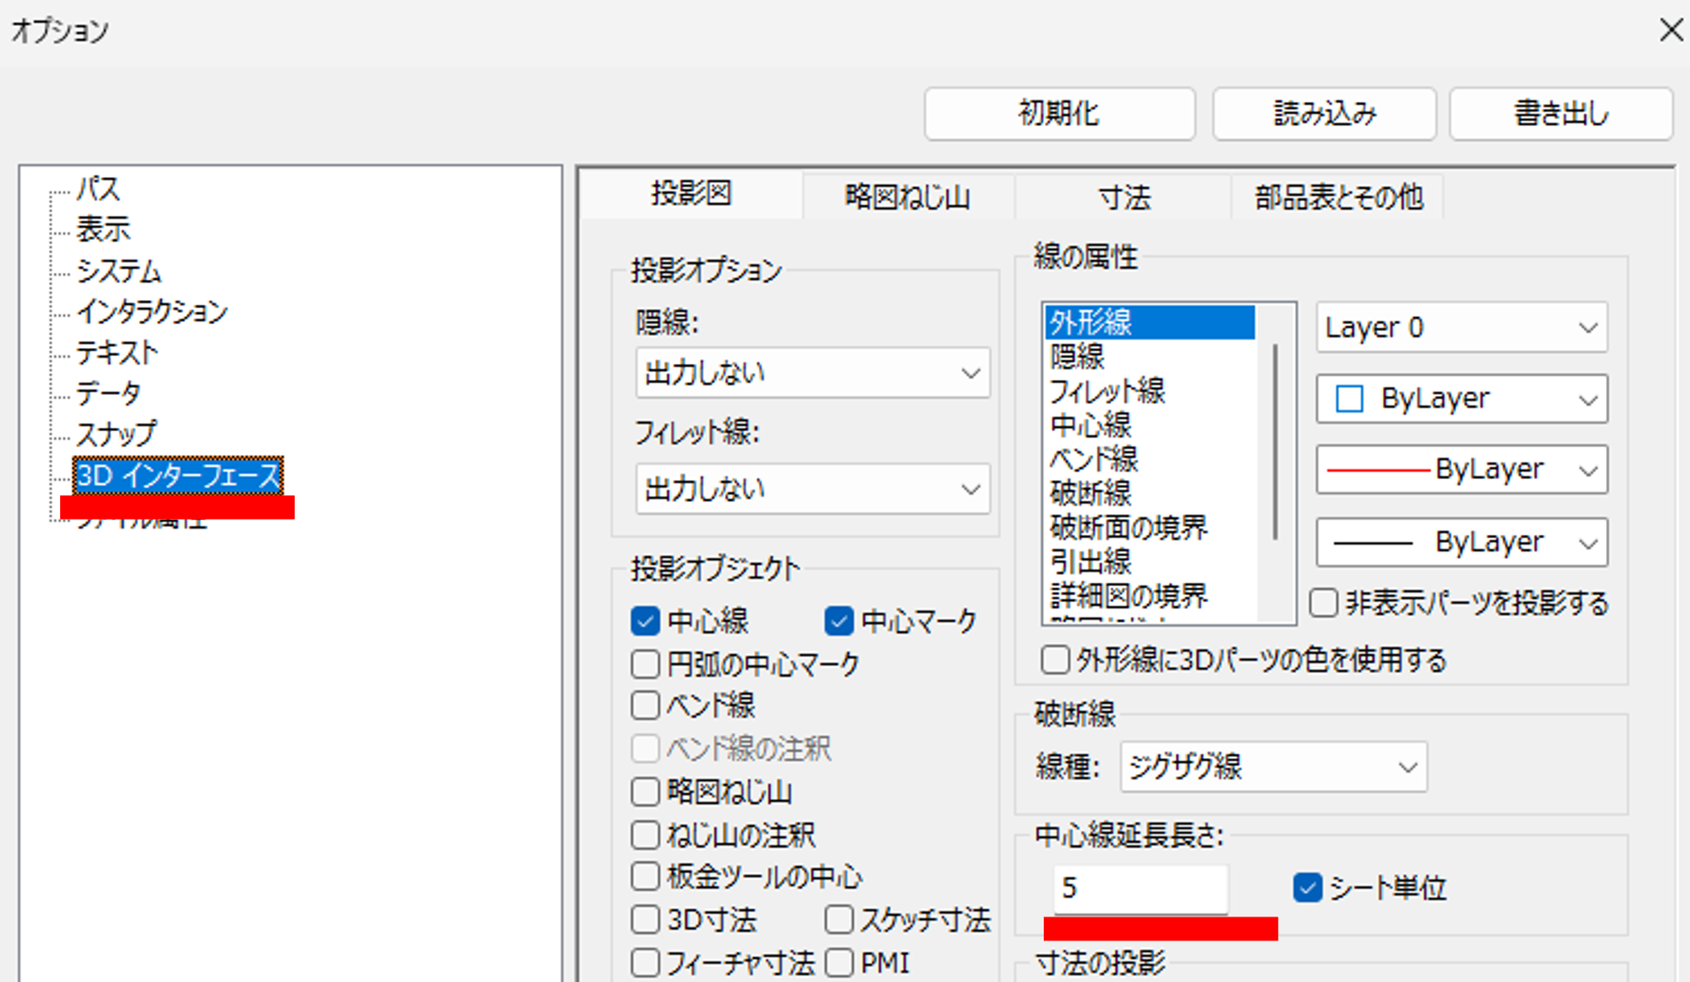
Task: Switch to the 部品表とその他 tab
Action: pos(1338,197)
